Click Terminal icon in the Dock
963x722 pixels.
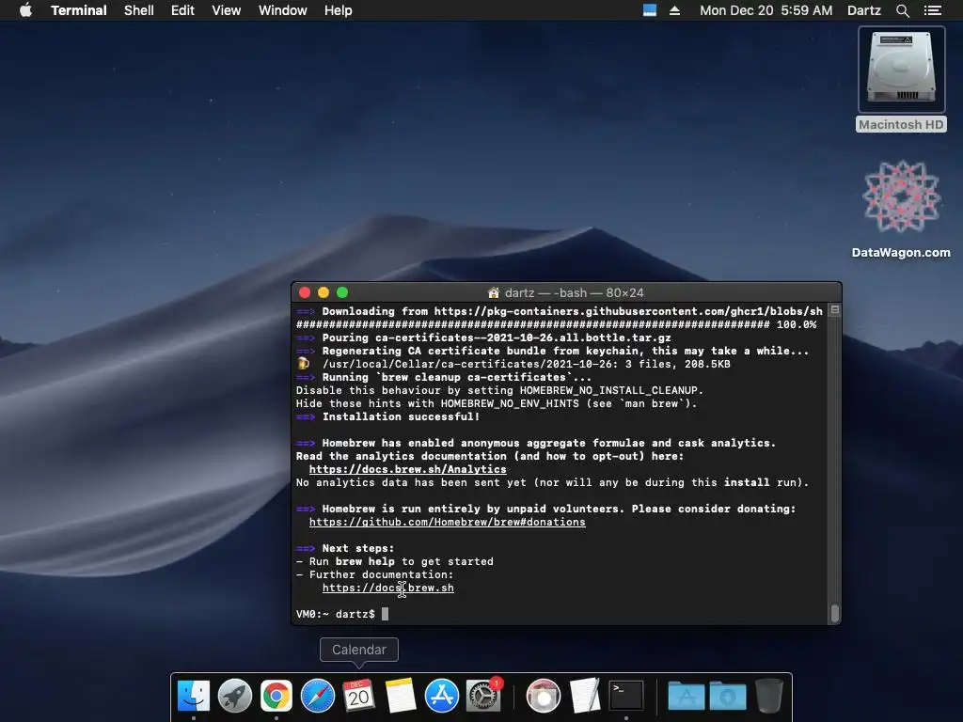tap(625, 697)
